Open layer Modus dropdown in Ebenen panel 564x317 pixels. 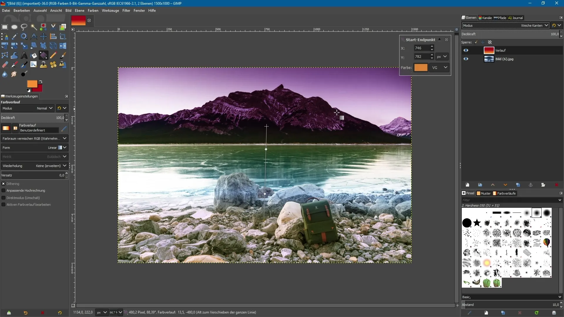[505, 26]
